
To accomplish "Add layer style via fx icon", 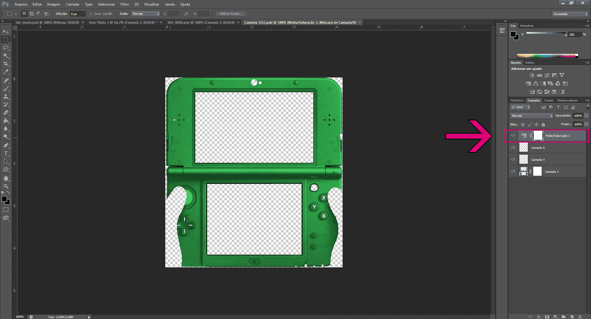I will tap(539, 317).
